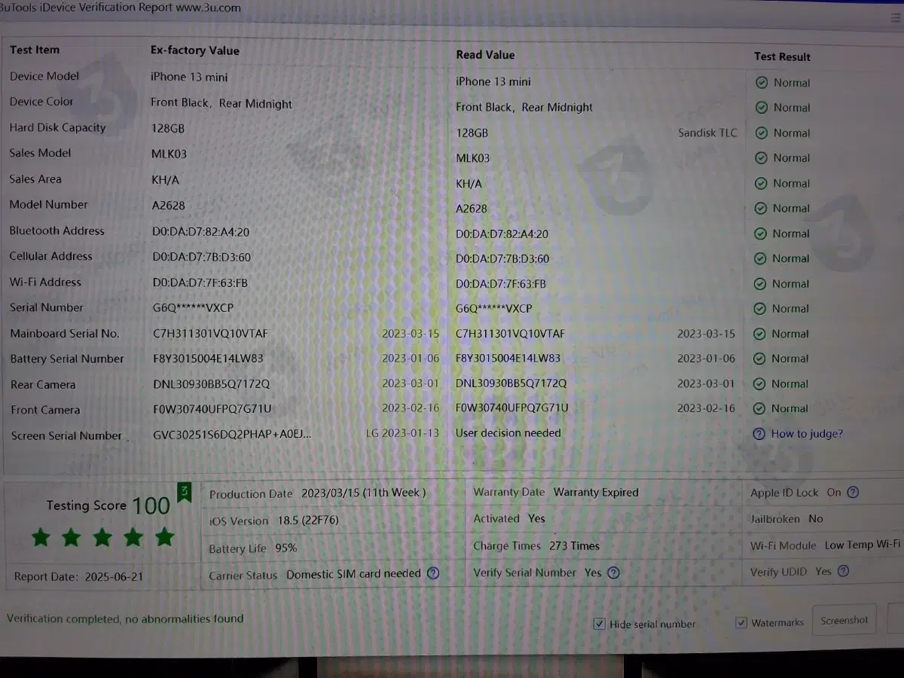
Task: Click Normal check icon for Hard Disk Capacity
Action: point(762,133)
